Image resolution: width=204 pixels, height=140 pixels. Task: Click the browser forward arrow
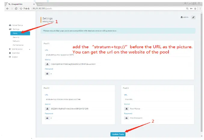pyautogui.click(x=12, y=9)
